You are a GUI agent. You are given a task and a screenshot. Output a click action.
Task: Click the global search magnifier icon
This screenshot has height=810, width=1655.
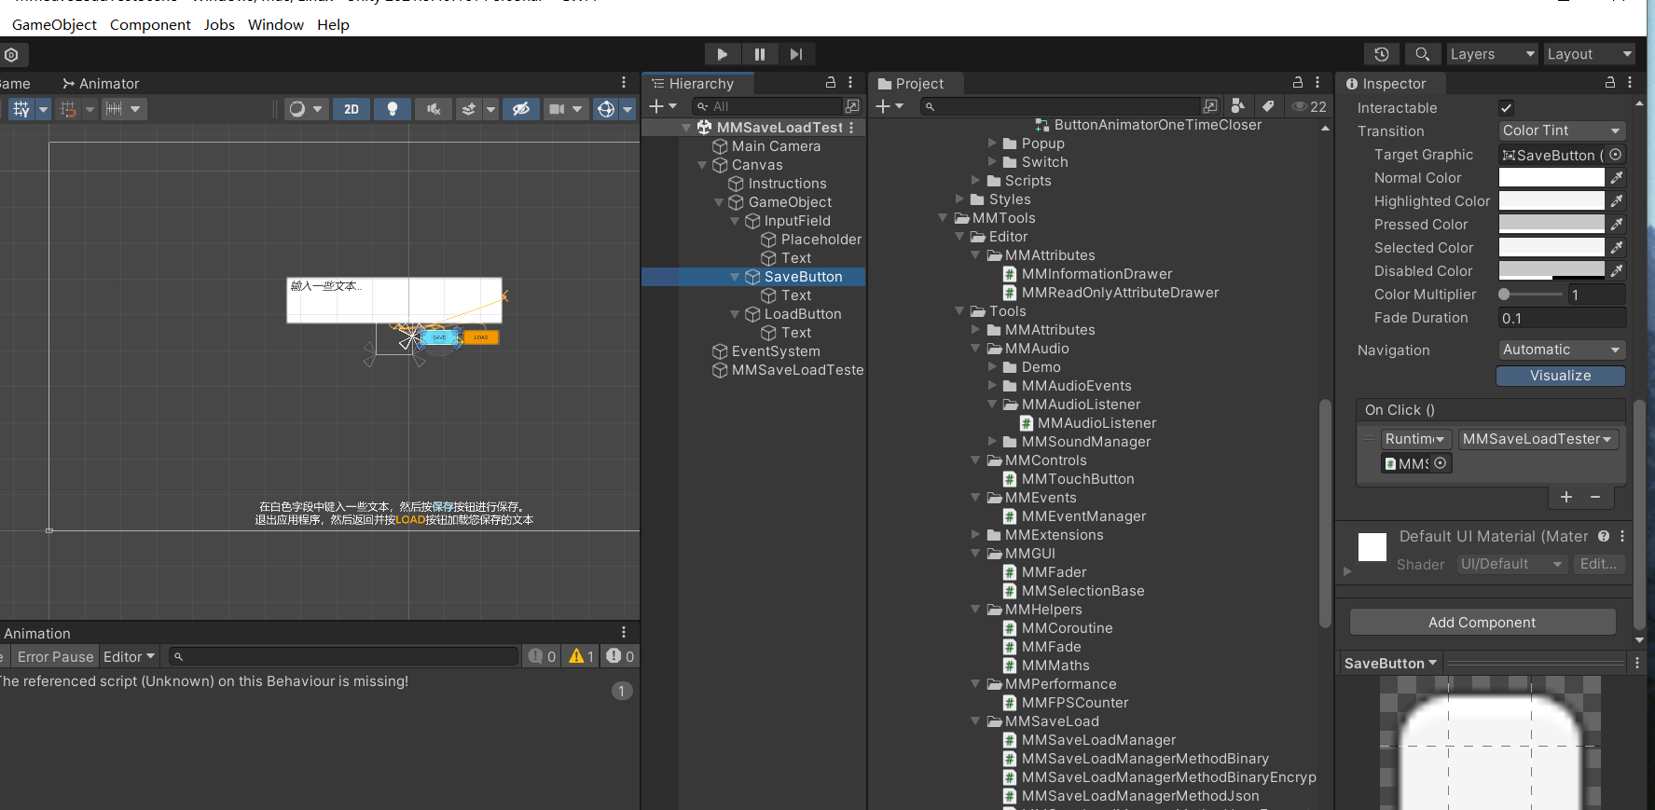tap(1422, 54)
